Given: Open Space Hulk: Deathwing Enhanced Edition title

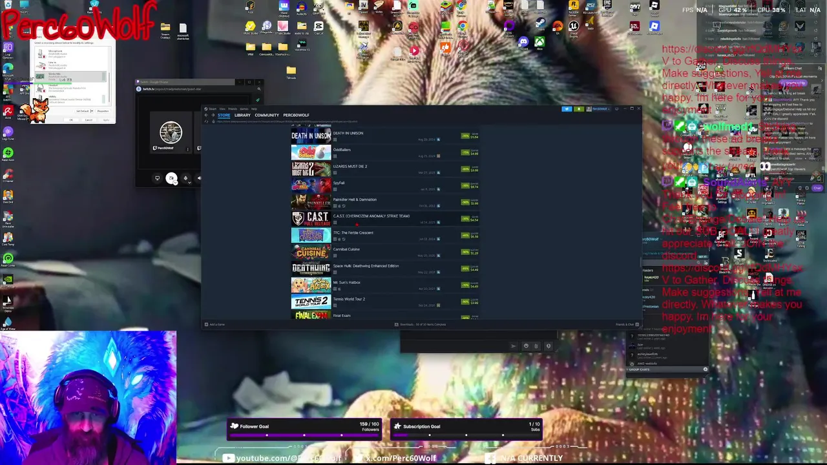Looking at the screenshot, I should click(x=366, y=266).
